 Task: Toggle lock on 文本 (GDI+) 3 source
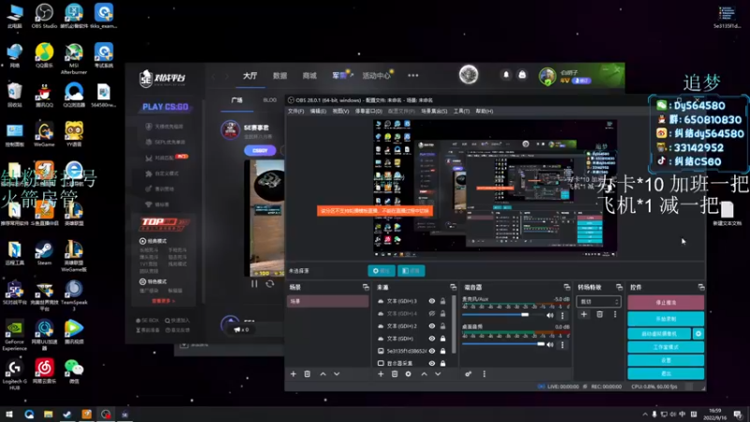click(x=442, y=301)
